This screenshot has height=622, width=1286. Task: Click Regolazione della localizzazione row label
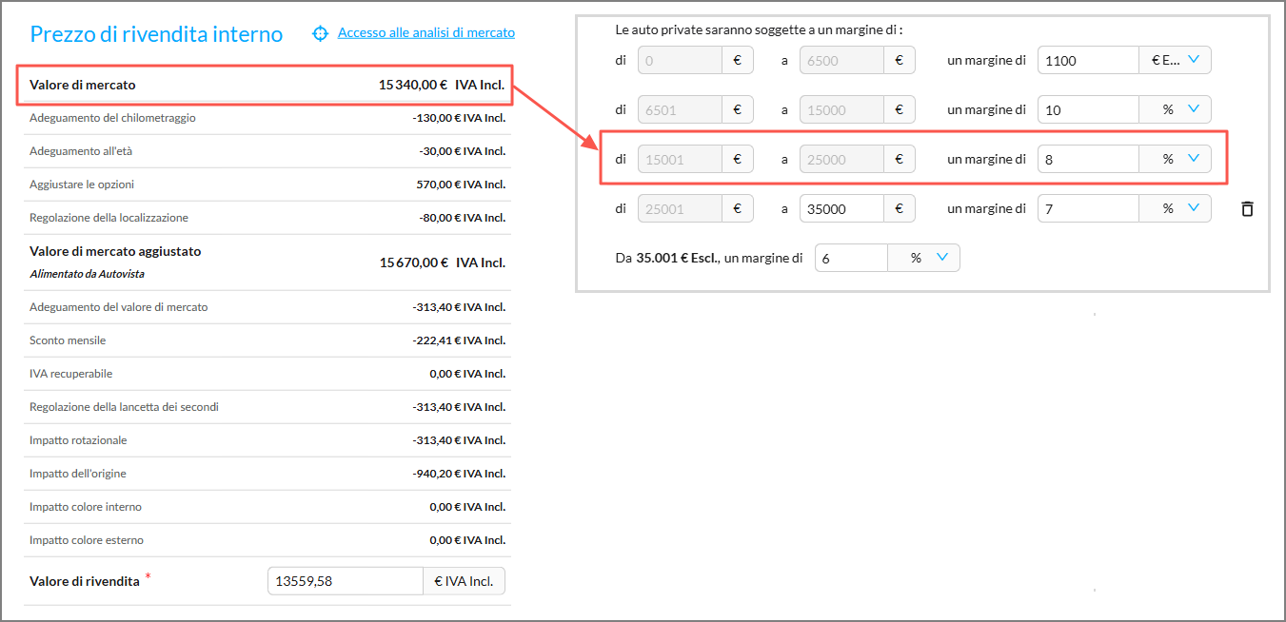coord(109,218)
